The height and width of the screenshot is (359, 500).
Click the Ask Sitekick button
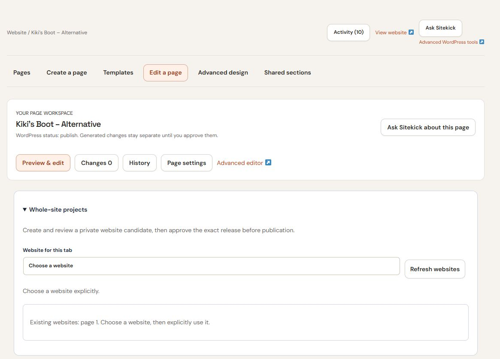[440, 28]
